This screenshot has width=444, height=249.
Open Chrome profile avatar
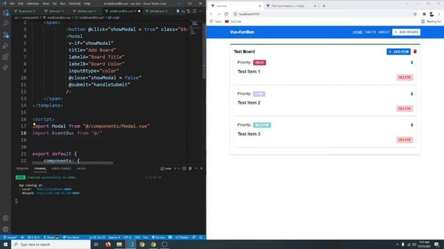(432, 14)
